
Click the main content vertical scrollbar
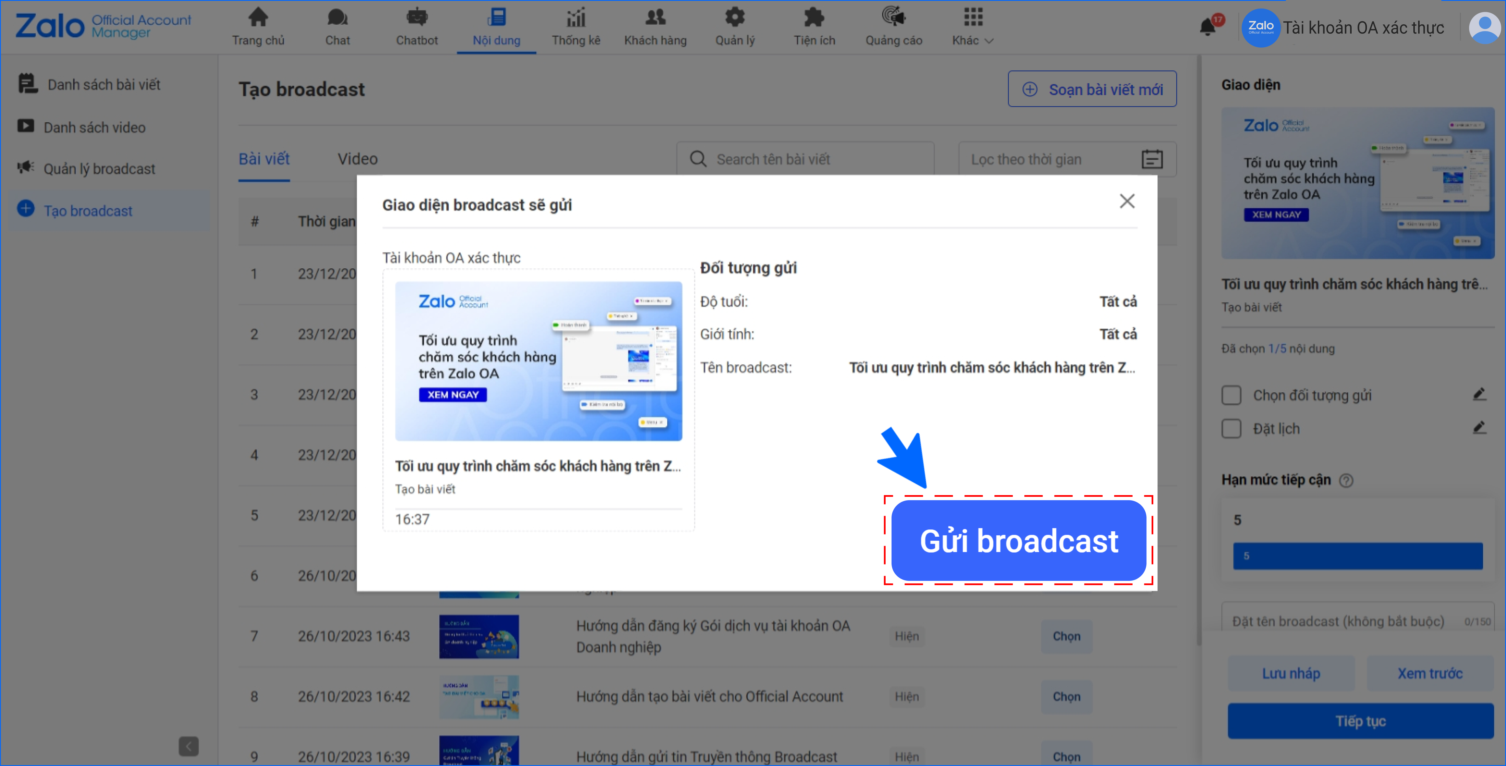coord(1199,350)
